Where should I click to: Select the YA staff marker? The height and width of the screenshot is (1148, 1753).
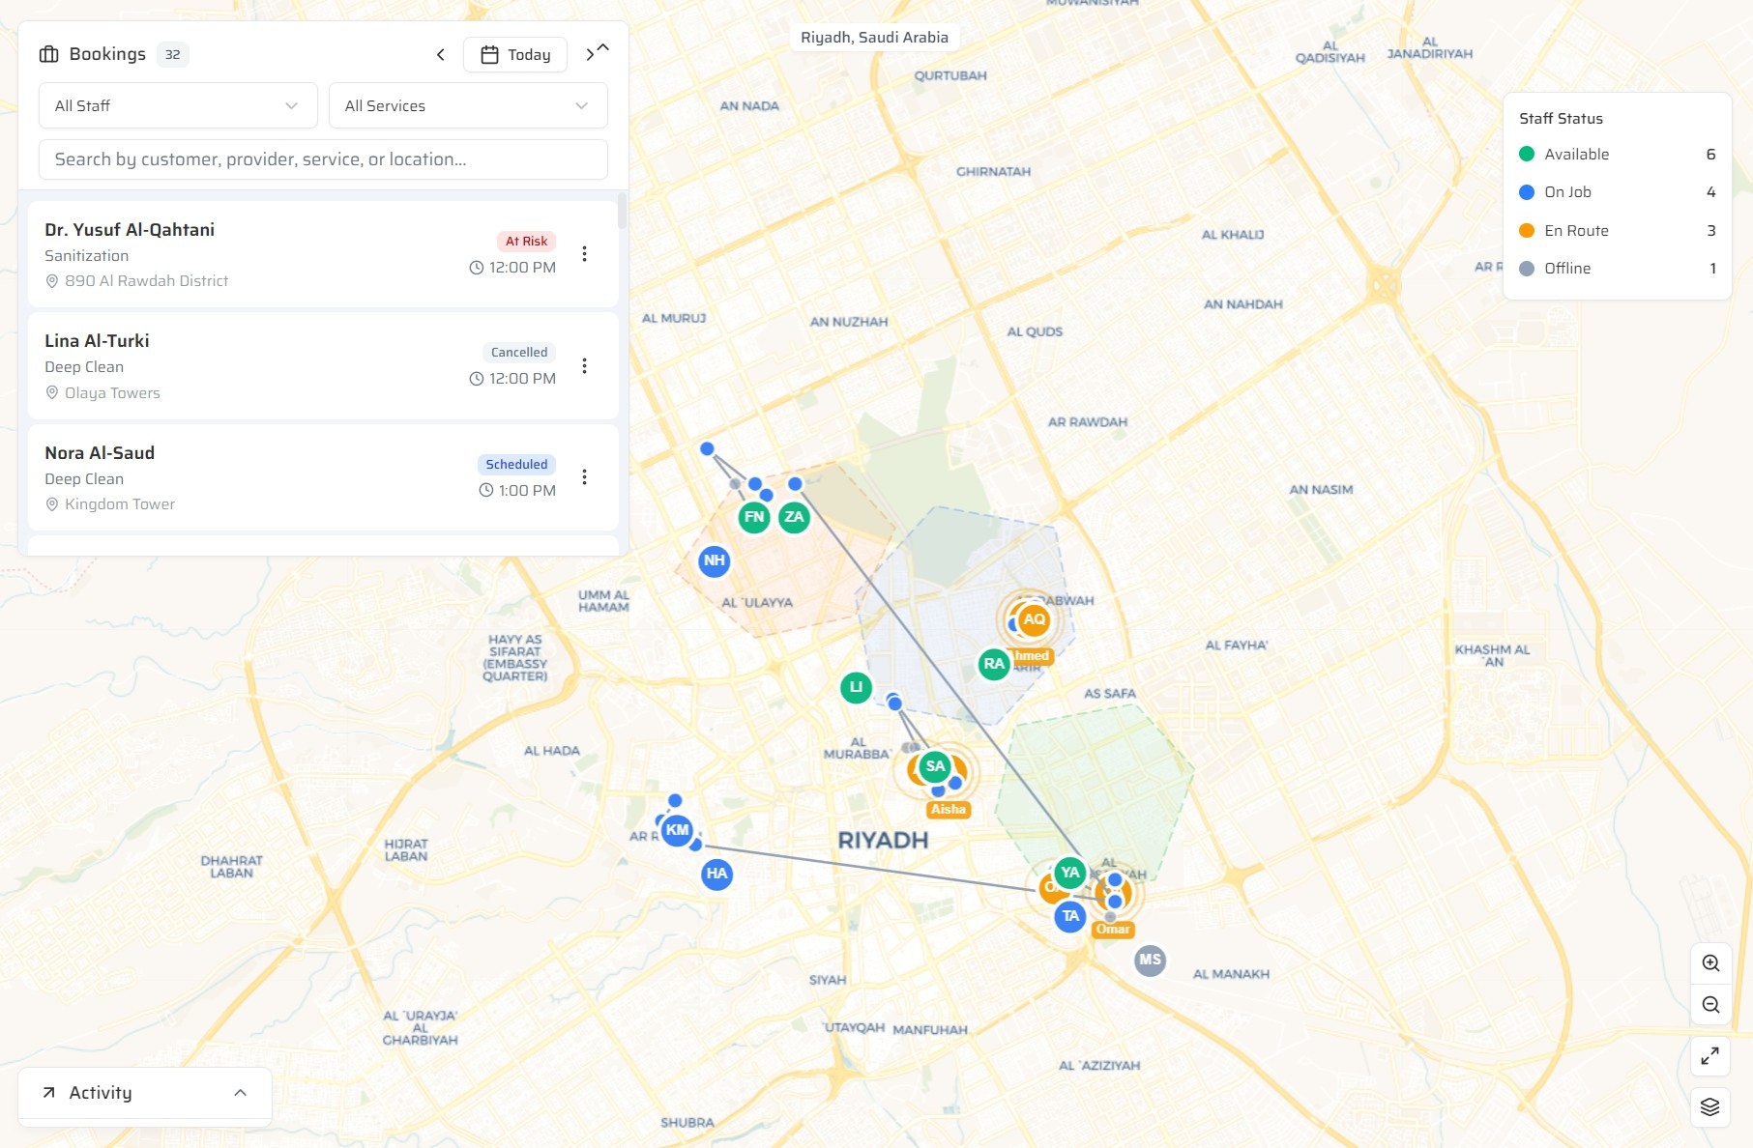(x=1069, y=873)
